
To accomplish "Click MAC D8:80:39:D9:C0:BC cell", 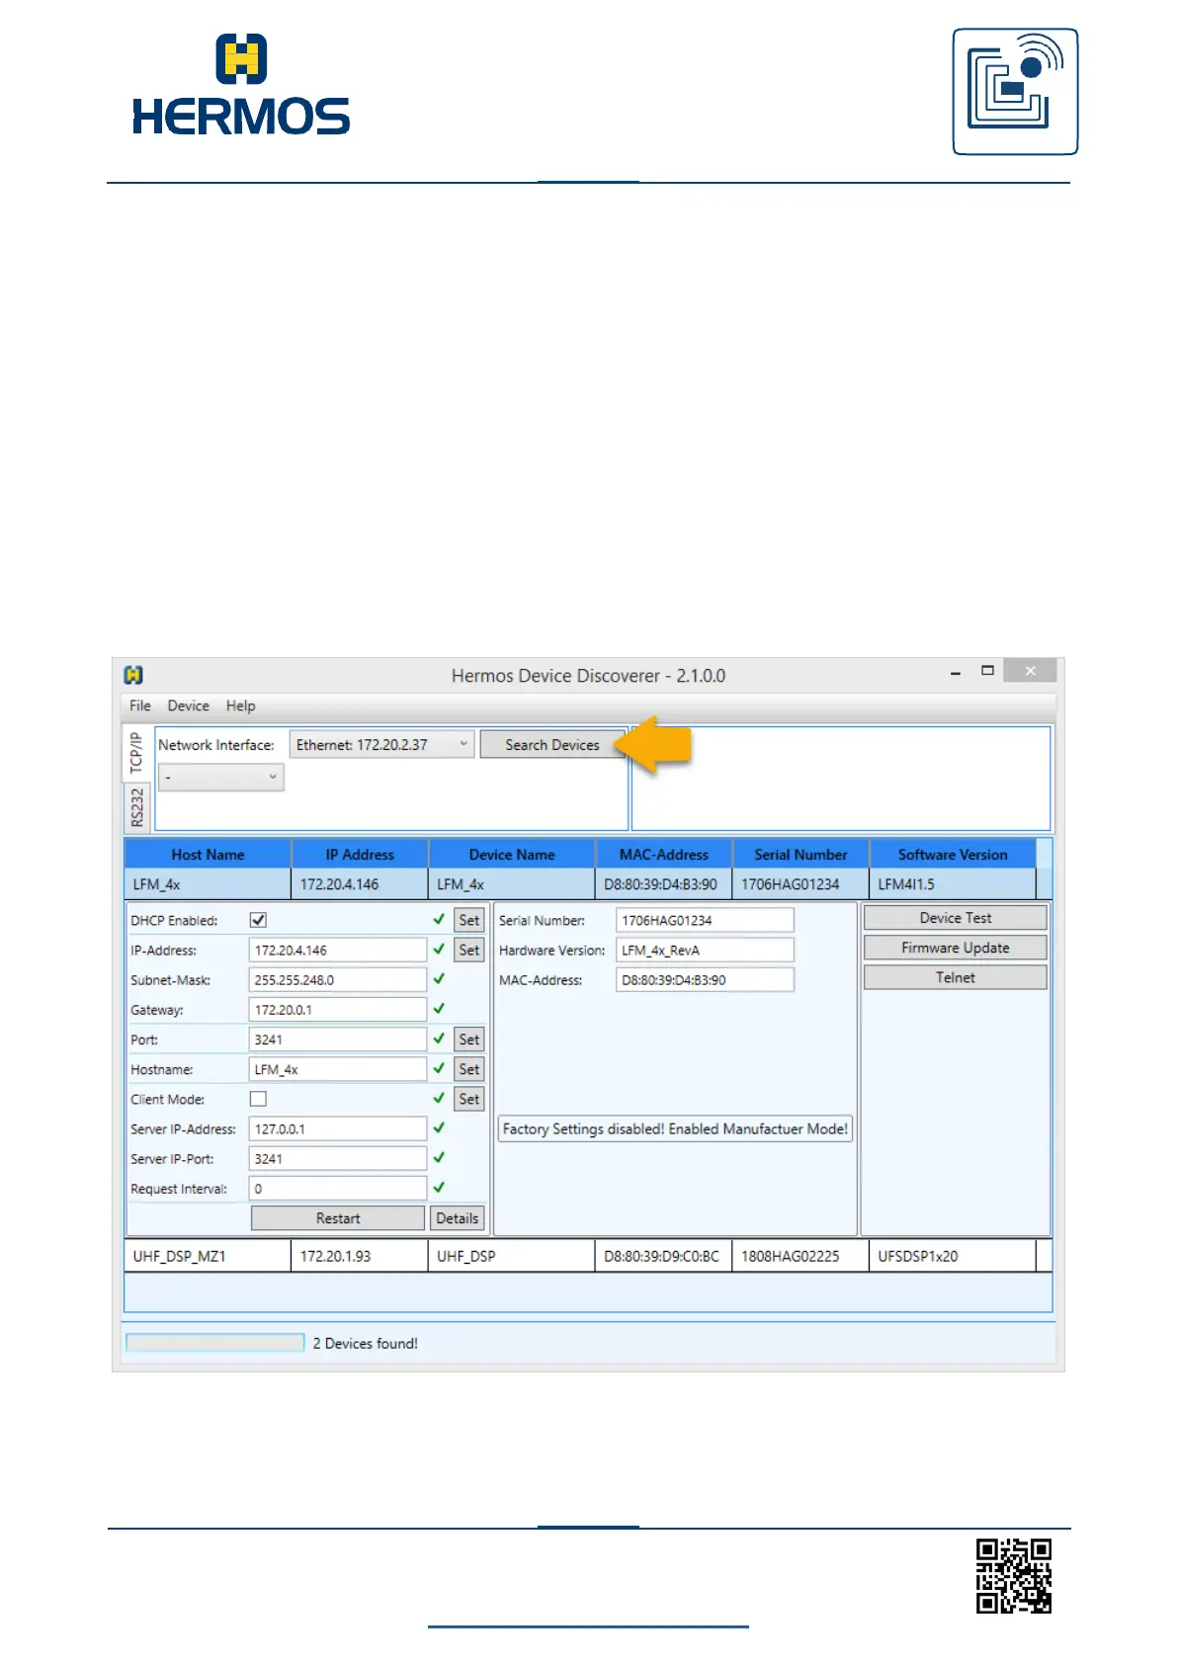I will 664,1256.
